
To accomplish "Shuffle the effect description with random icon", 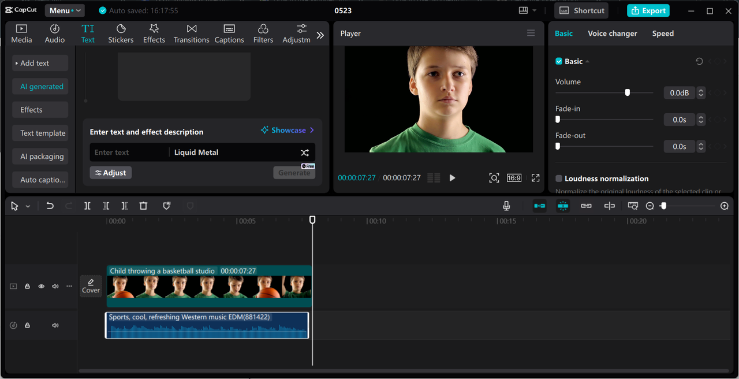I will tap(304, 153).
